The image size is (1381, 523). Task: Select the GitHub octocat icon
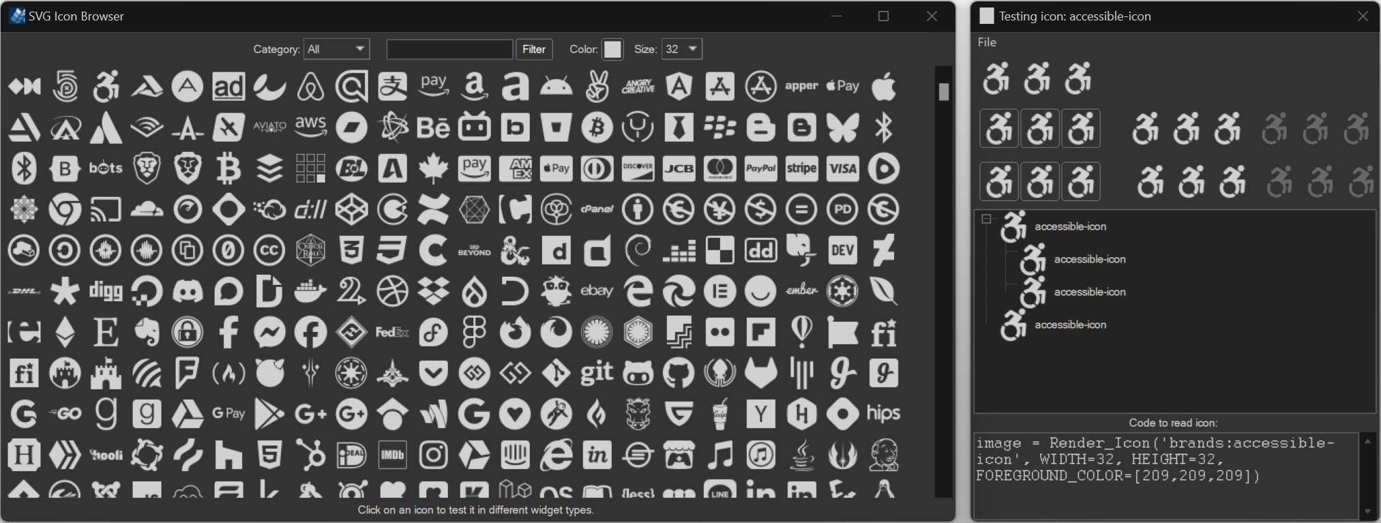(x=679, y=373)
